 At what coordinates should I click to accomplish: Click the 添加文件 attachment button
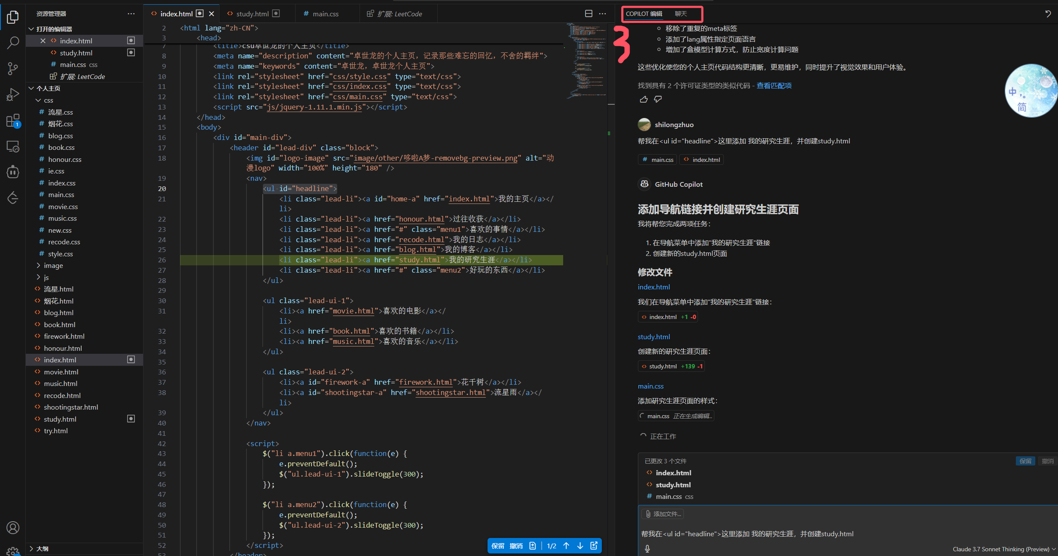pyautogui.click(x=663, y=514)
